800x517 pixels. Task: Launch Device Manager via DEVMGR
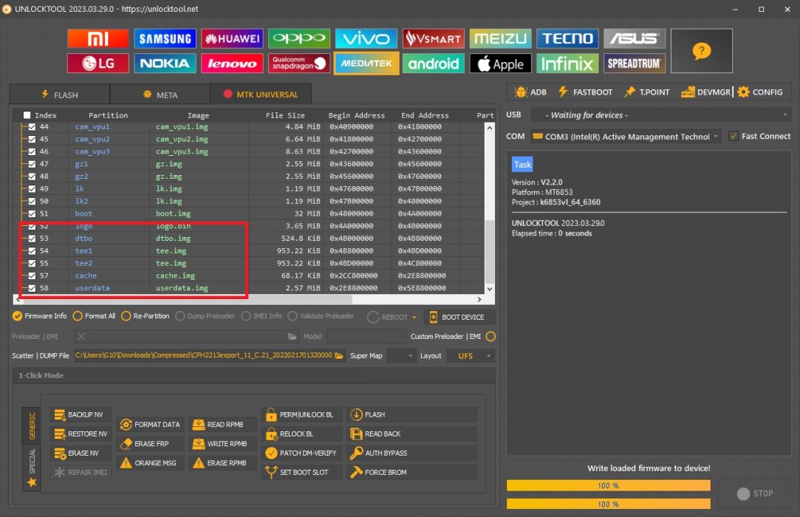706,92
